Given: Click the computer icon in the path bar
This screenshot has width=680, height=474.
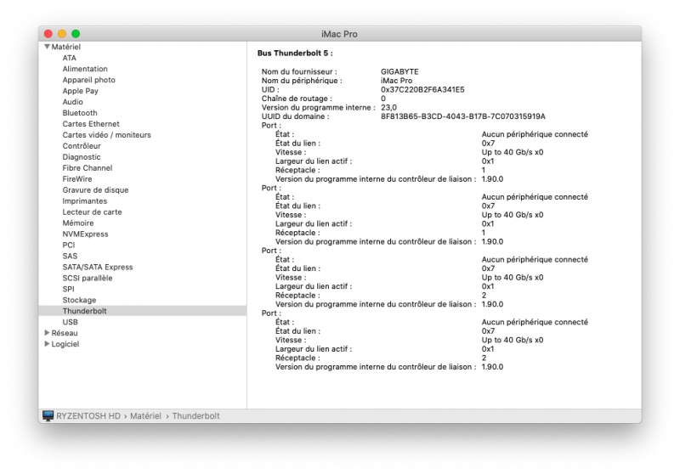Looking at the screenshot, I should [48, 416].
